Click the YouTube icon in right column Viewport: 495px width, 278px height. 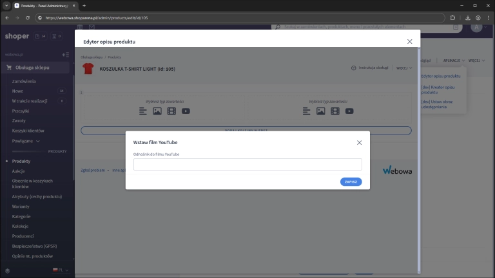tap(349, 111)
